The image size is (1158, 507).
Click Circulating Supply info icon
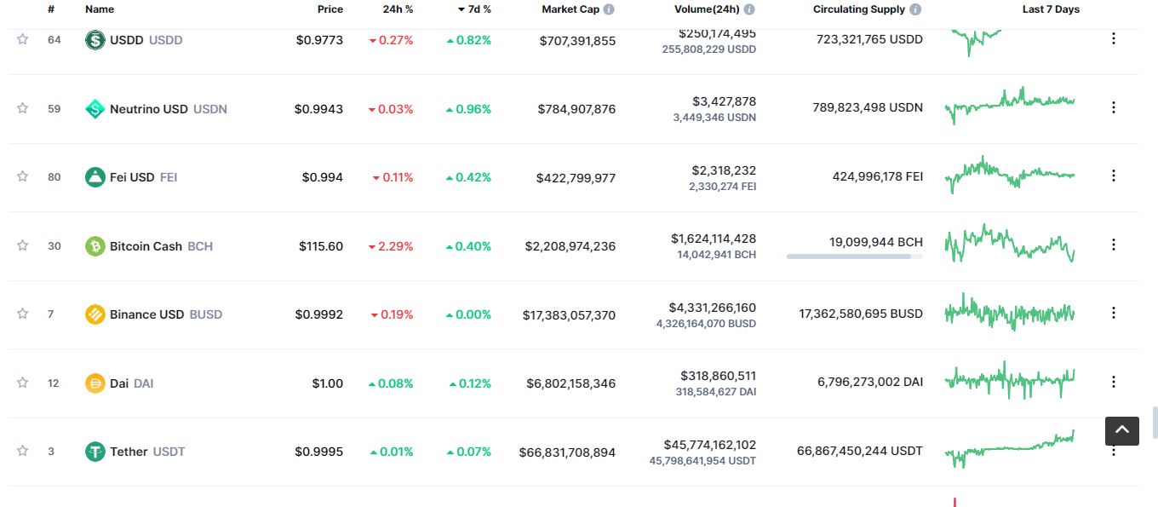[915, 9]
